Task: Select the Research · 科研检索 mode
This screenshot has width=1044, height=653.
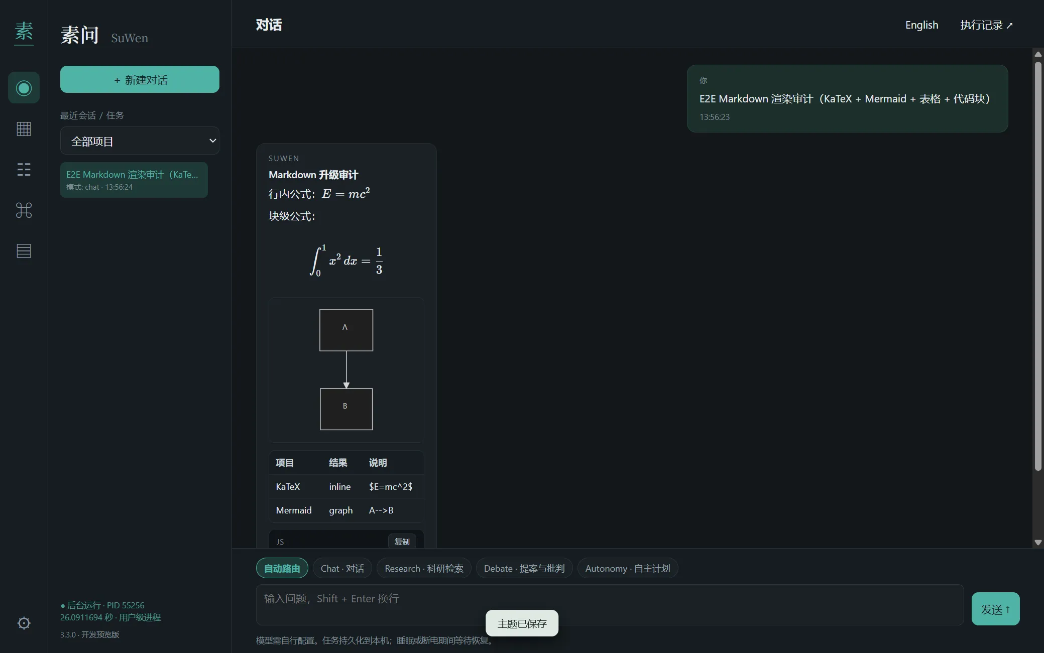Action: [424, 568]
